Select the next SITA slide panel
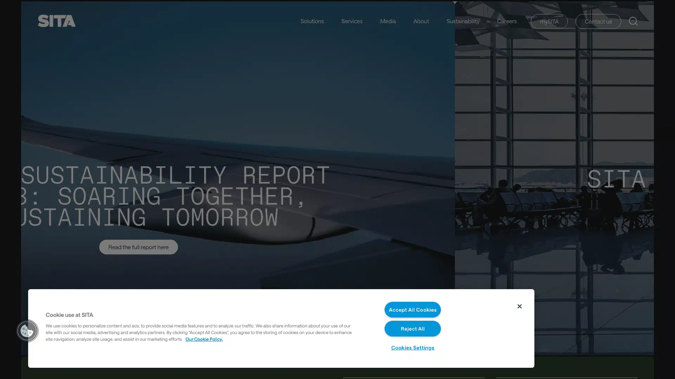Image resolution: width=675 pixels, height=379 pixels. click(615, 179)
